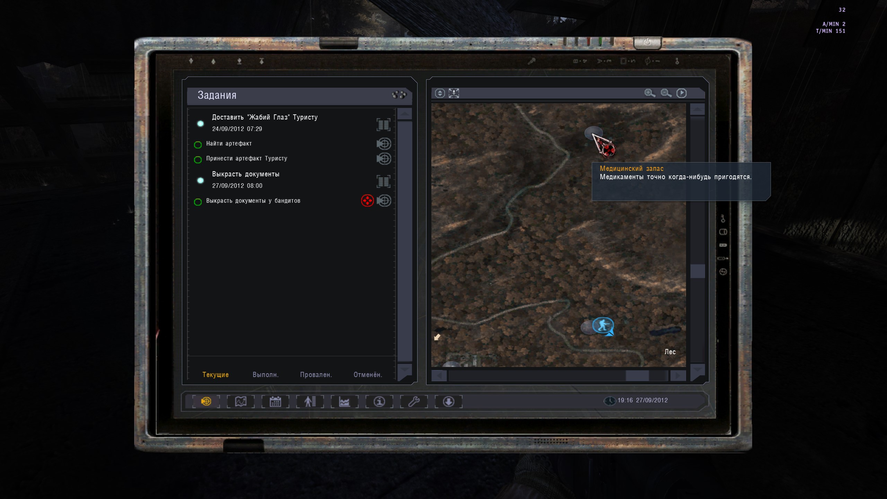Center map on the player position
Image resolution: width=887 pixels, height=499 pixels.
682,93
